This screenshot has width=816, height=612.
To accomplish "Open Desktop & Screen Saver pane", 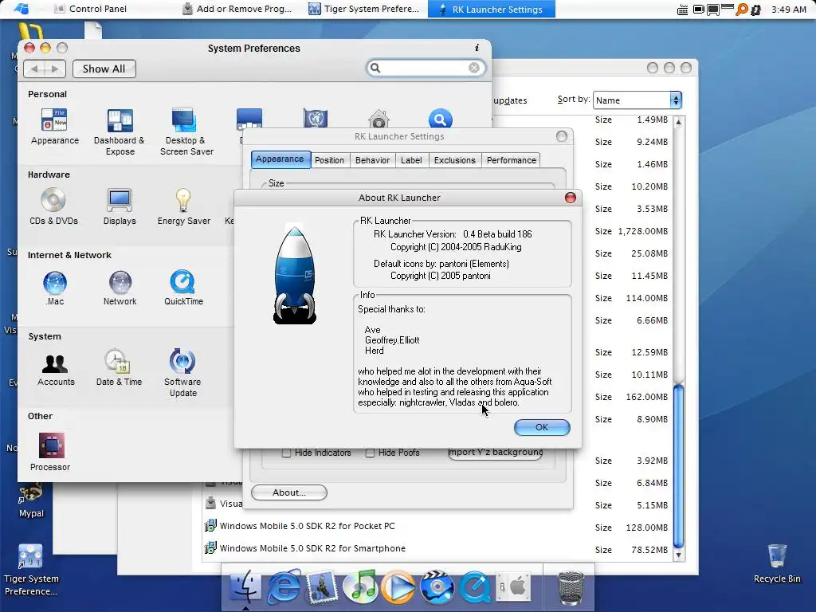I will click(186, 132).
